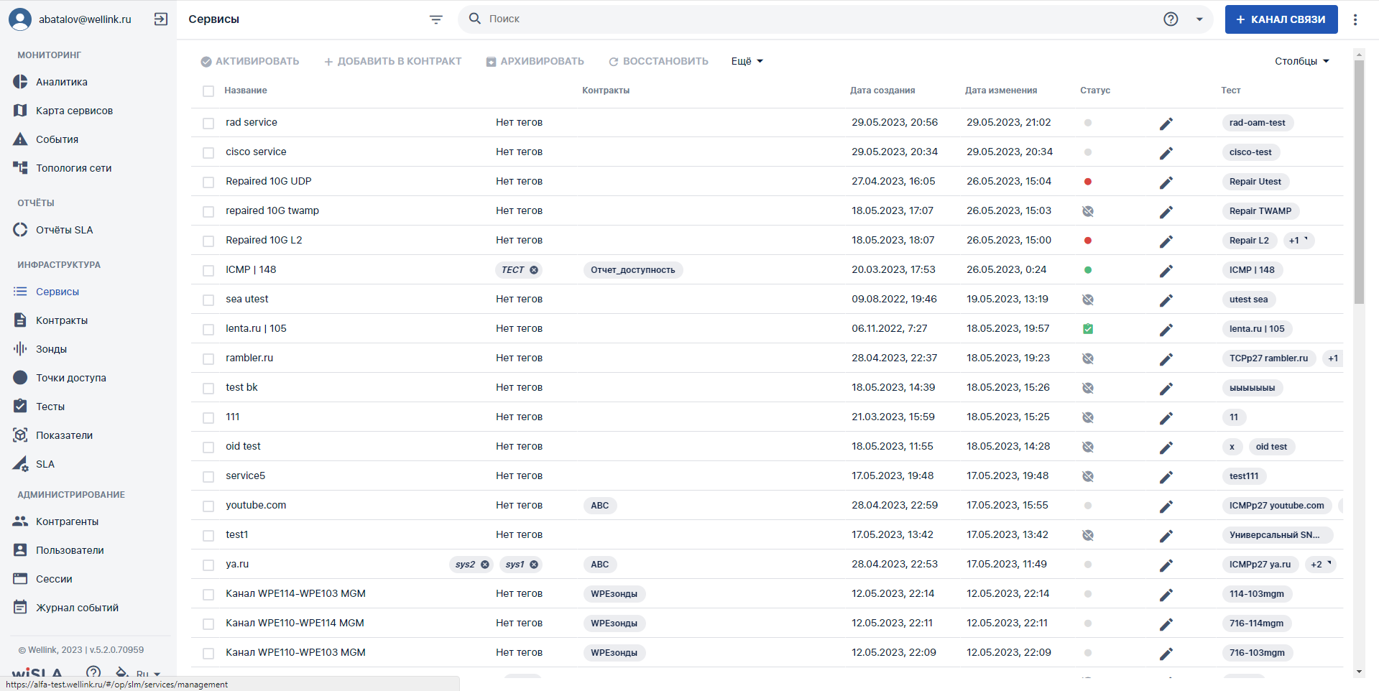Click the Восстановить button
This screenshot has width=1379, height=691.
point(658,61)
